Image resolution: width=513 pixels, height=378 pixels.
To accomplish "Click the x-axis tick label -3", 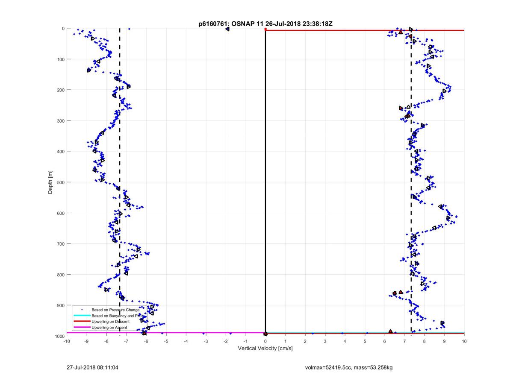I will tap(206, 341).
